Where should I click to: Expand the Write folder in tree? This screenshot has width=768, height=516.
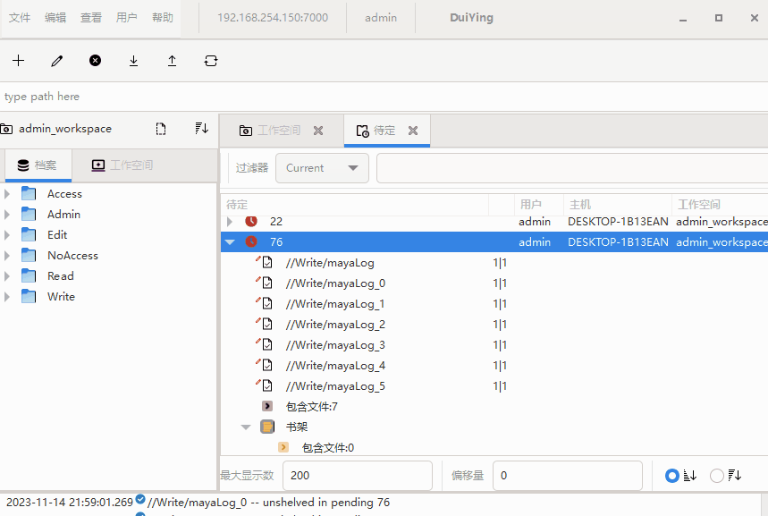click(8, 297)
